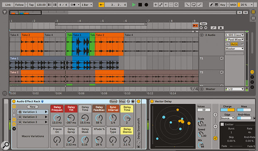Image resolution: width=258 pixels, height=151 pixels.
Task: Click the orange Back to Arrangement button
Action: [195, 26]
